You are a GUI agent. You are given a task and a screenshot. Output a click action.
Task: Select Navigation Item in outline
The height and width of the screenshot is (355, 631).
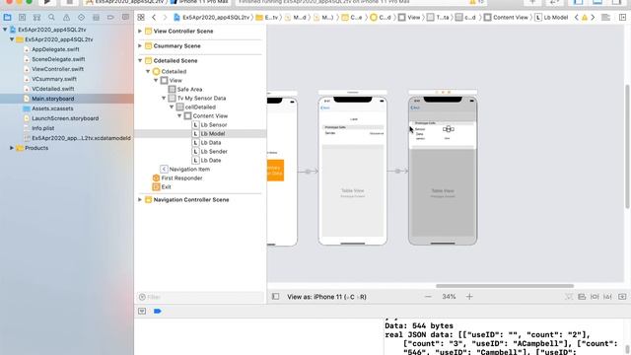pyautogui.click(x=189, y=169)
